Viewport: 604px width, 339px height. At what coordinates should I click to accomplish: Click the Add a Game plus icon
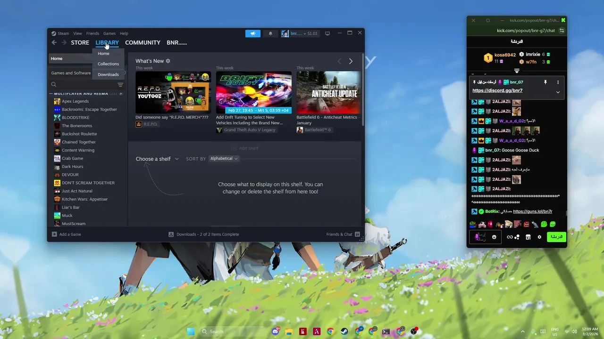click(x=54, y=234)
